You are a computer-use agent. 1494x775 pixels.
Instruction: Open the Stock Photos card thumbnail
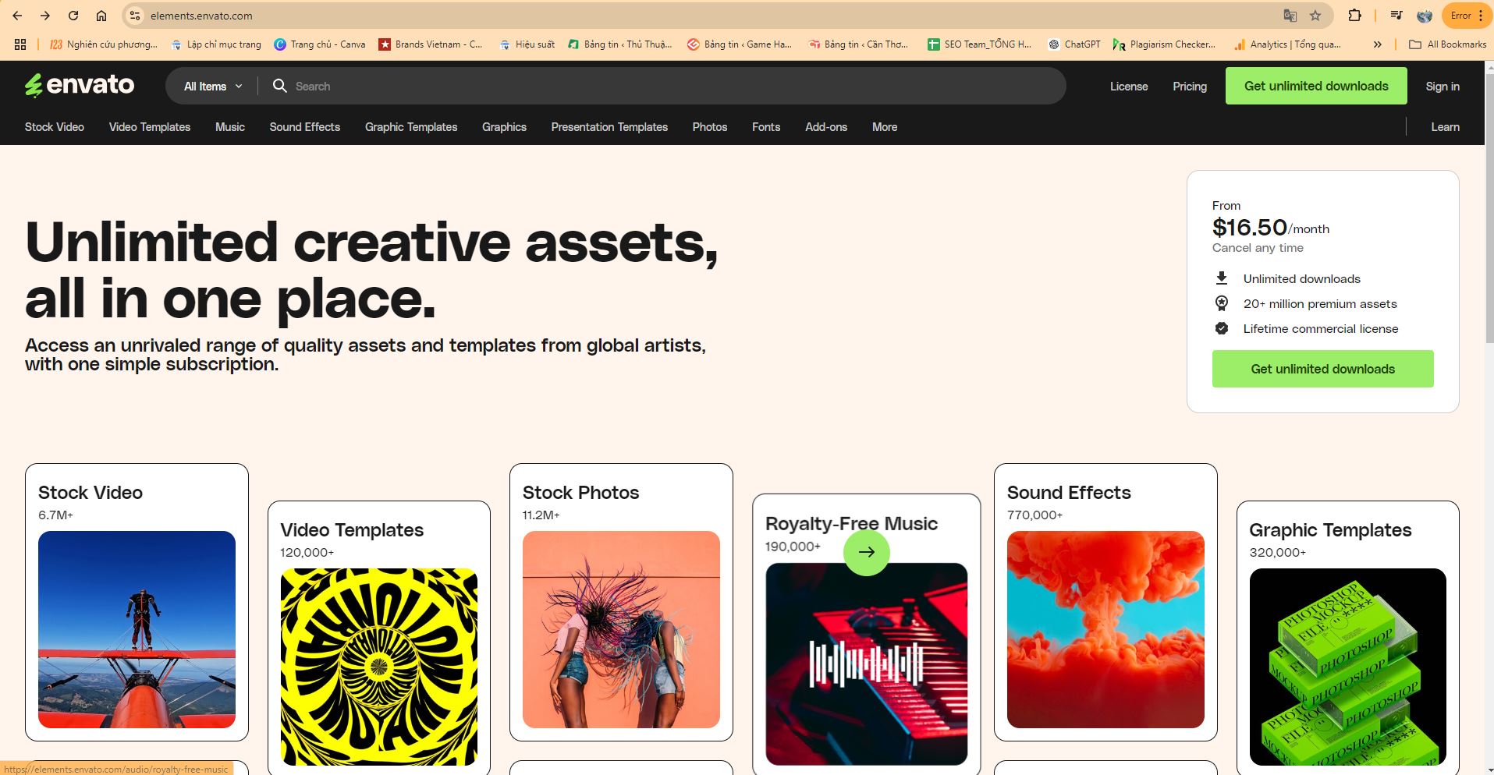(x=621, y=629)
